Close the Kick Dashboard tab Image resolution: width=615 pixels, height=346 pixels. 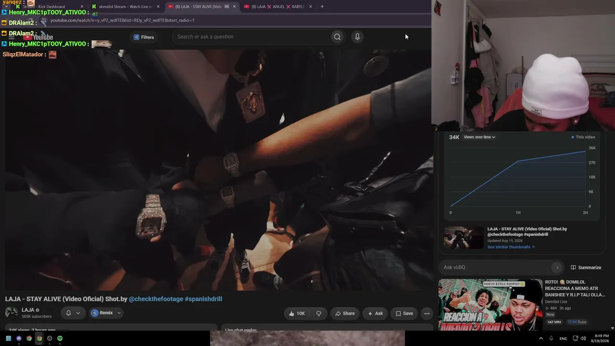point(82,7)
